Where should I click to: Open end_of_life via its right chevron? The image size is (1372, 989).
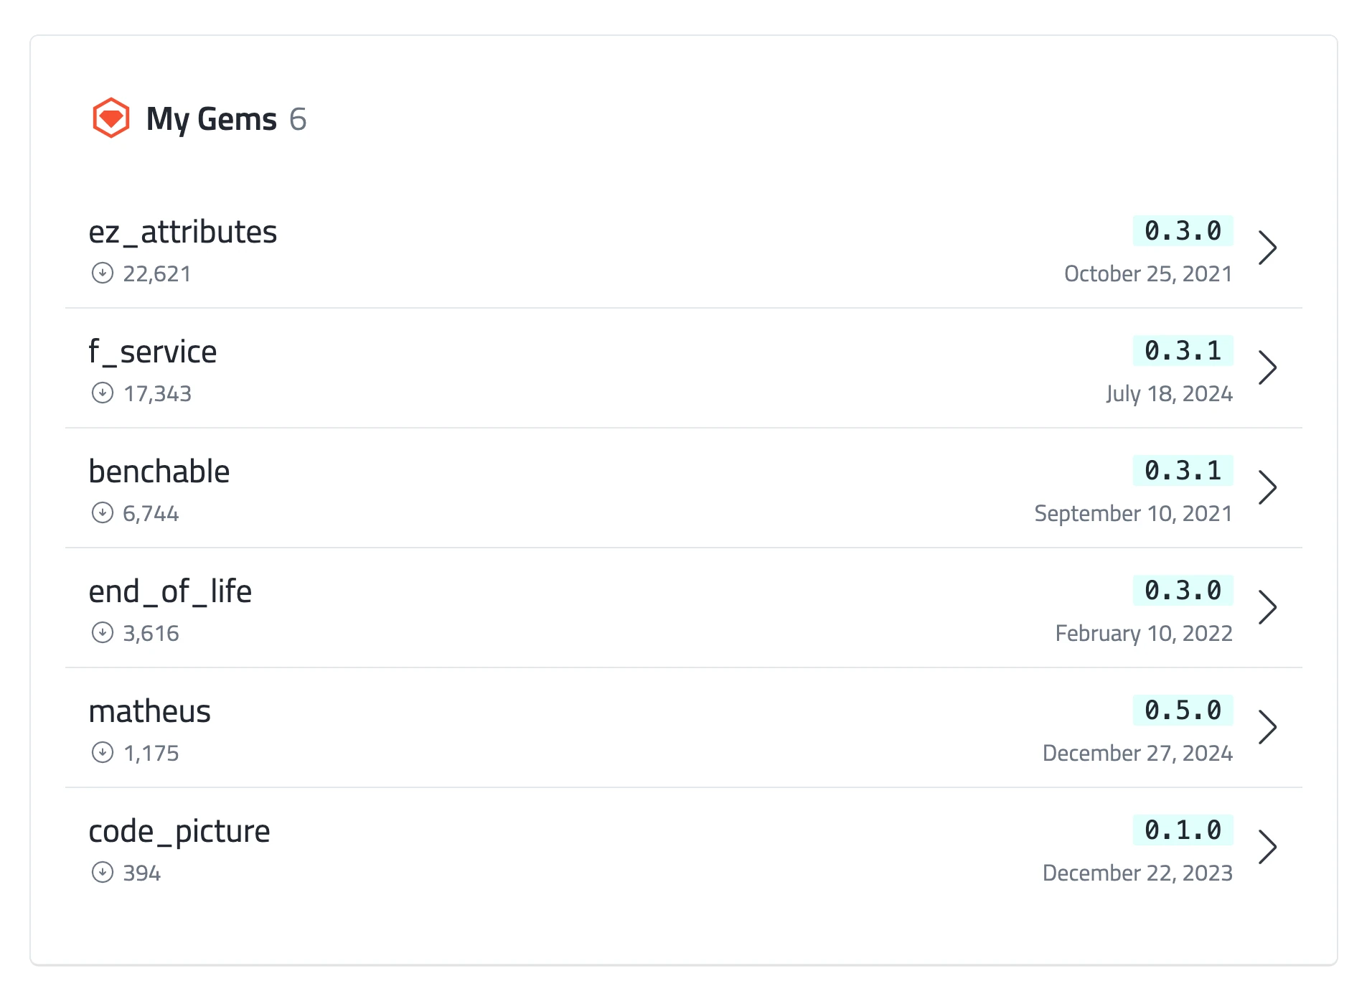1268,607
